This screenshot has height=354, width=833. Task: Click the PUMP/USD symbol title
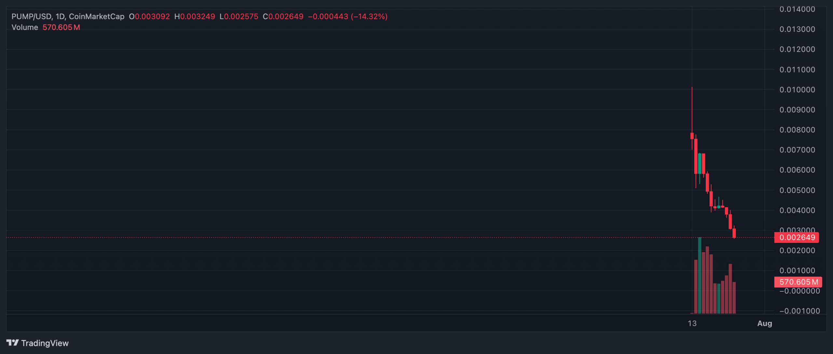coord(31,16)
